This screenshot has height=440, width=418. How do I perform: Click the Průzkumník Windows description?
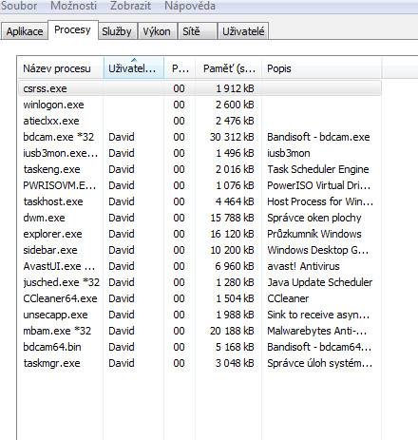[314, 234]
